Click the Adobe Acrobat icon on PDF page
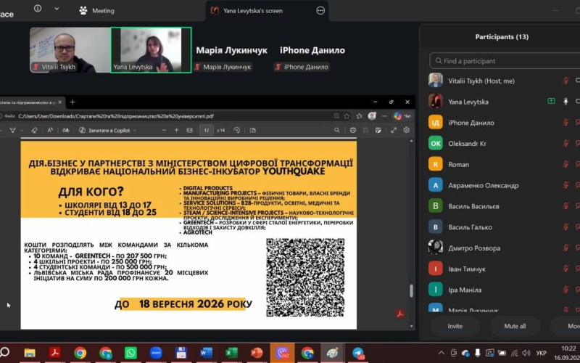 pyautogui.click(x=400, y=314)
